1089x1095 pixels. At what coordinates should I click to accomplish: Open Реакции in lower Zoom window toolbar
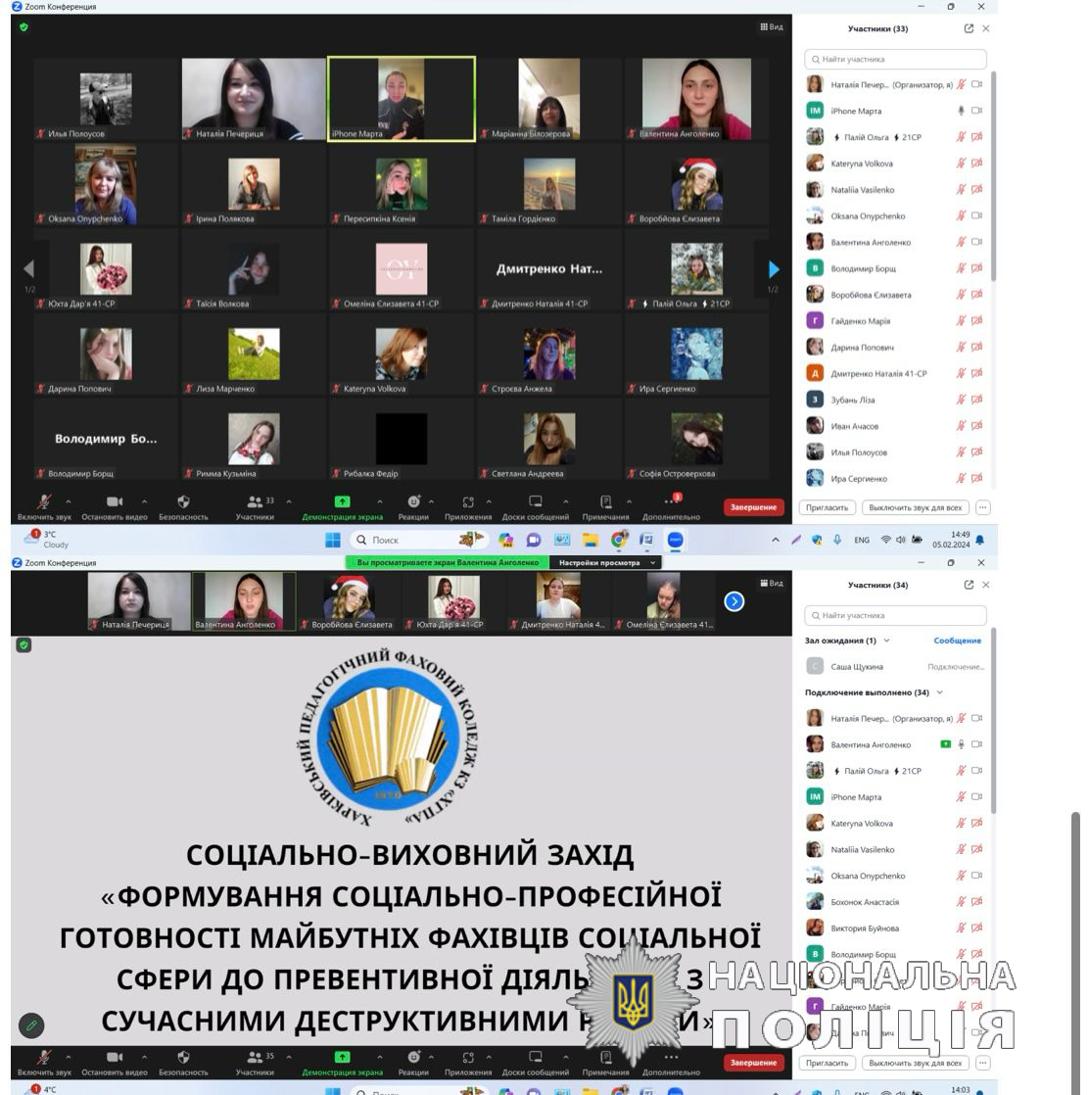pyautogui.click(x=413, y=1063)
